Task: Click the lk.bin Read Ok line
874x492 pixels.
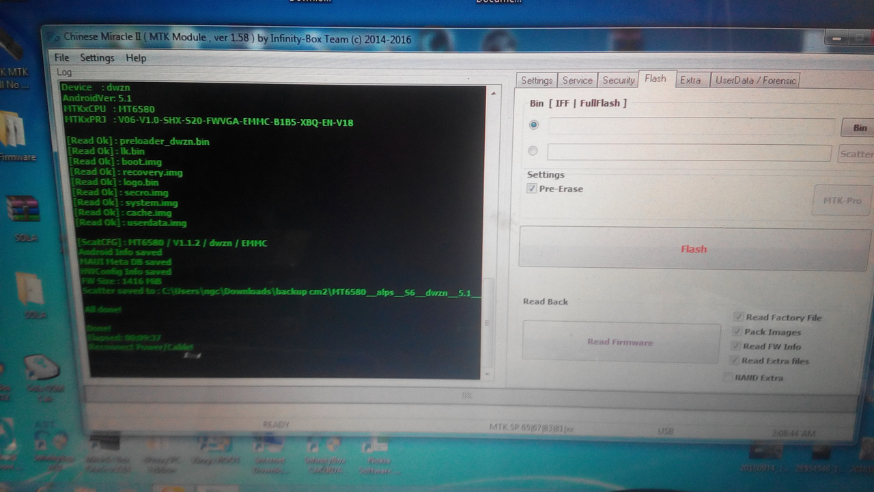Action: click(107, 152)
